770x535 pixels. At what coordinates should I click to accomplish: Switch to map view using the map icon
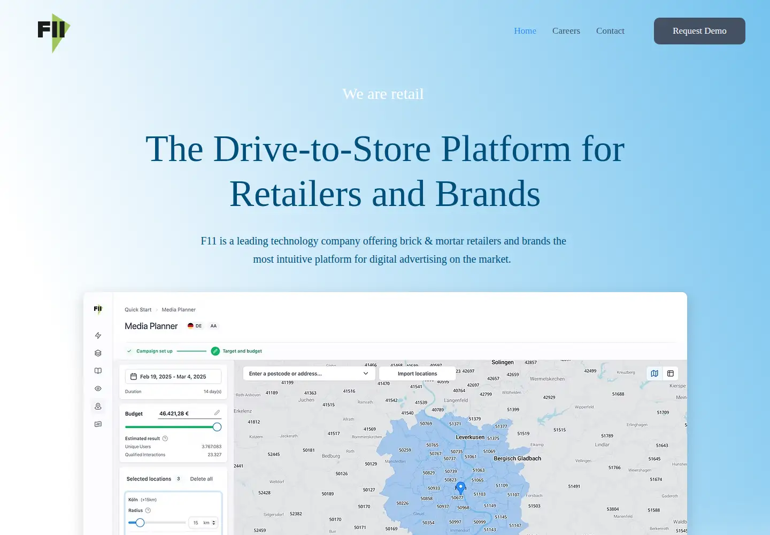point(654,373)
